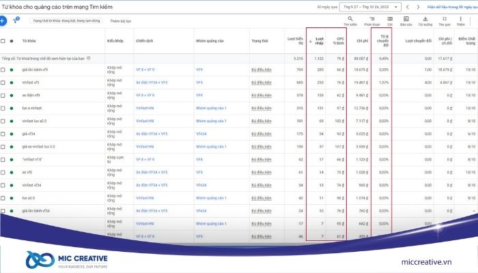Tick checkbox for 'xe điện vf9'

tap(3, 96)
